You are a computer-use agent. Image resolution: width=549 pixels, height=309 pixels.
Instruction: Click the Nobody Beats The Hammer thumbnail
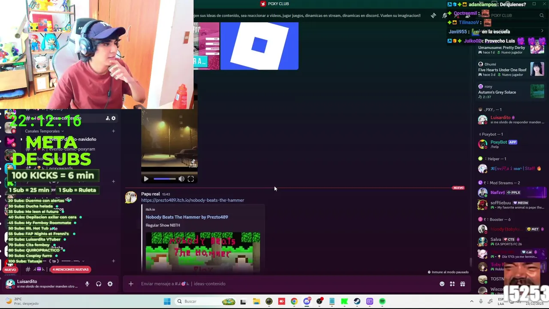click(x=202, y=252)
